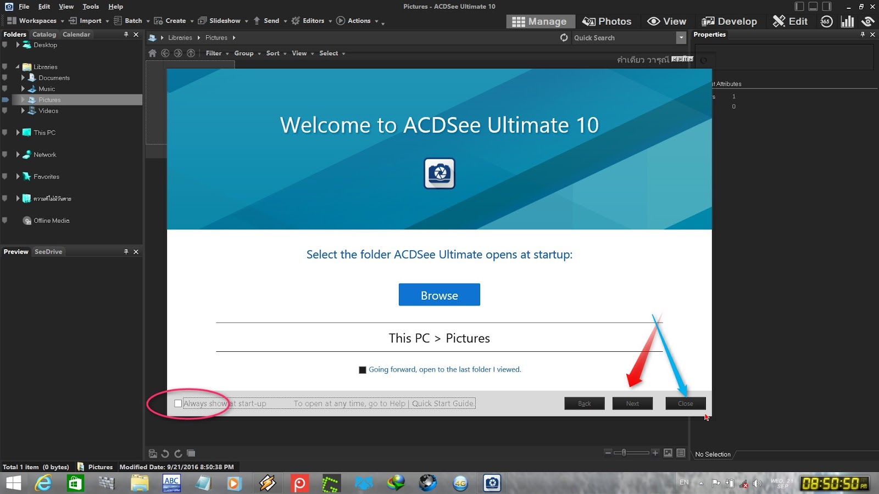
Task: Switch to the SeeDrive tab
Action: click(48, 251)
